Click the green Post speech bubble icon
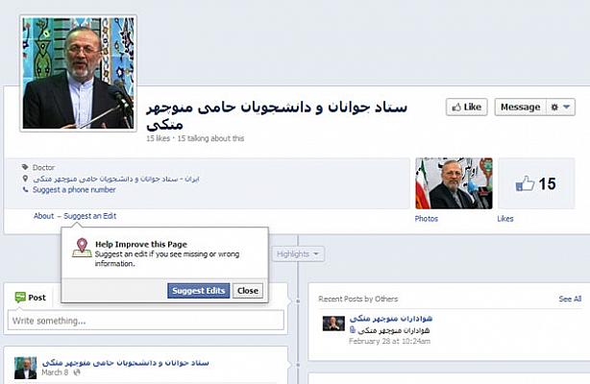590x384 pixels. [20, 298]
